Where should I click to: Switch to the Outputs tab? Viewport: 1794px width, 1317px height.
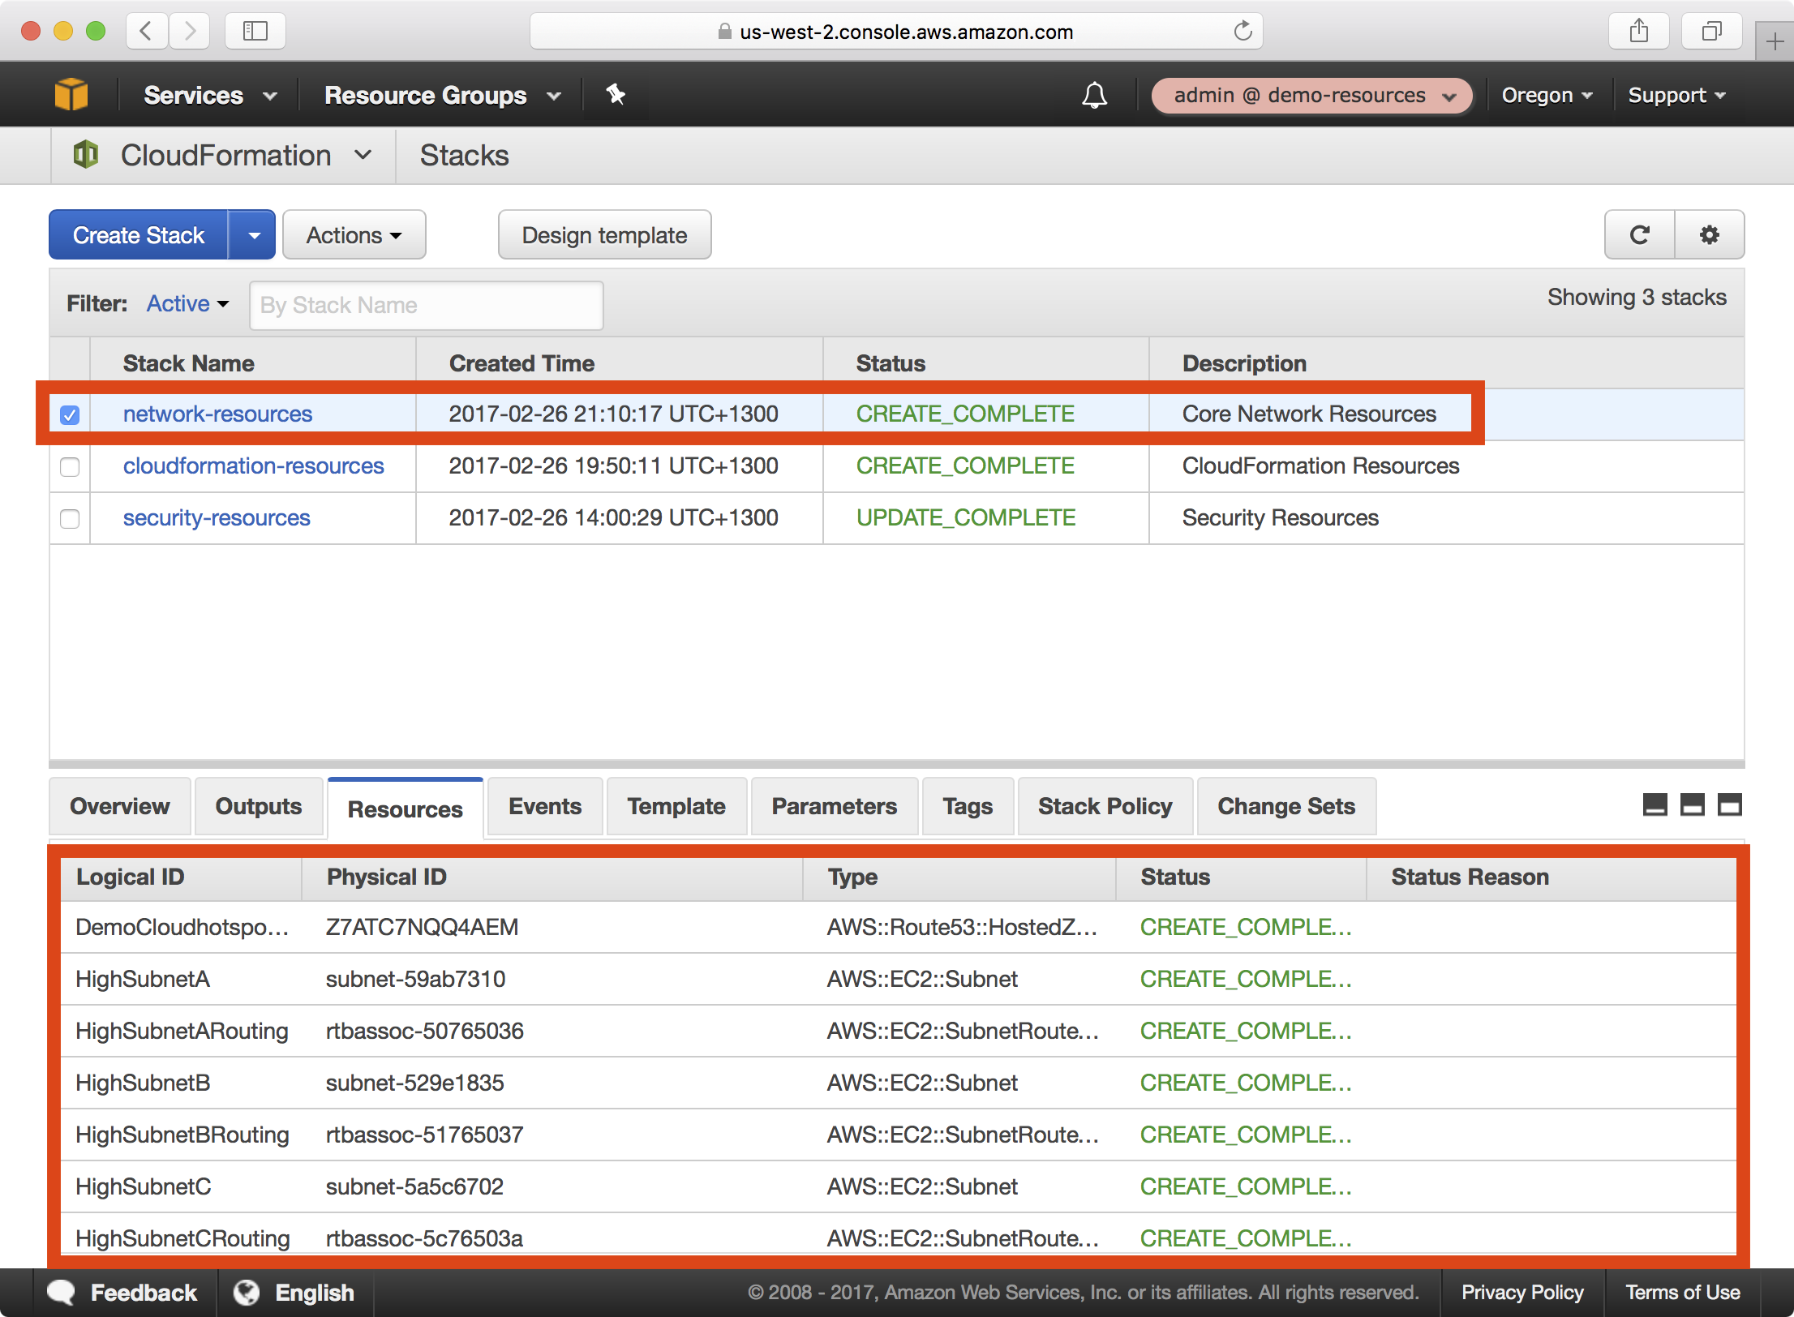tap(258, 808)
